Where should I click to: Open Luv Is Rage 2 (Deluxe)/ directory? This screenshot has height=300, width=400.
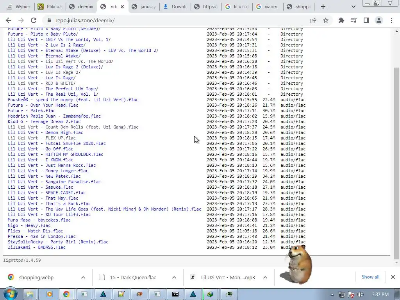coord(55,67)
